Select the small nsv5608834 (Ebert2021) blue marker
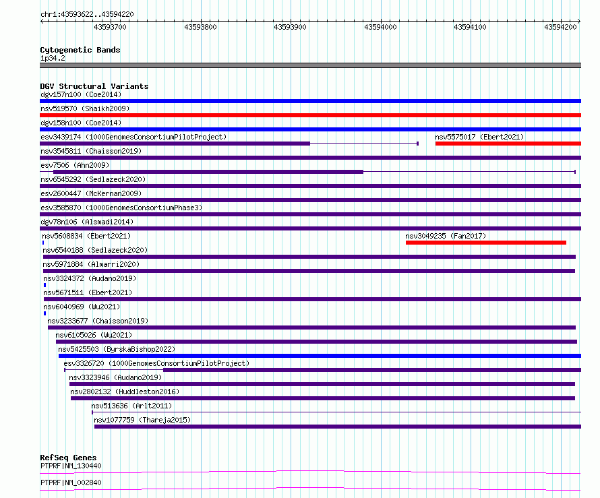The image size is (600, 498). (43, 243)
